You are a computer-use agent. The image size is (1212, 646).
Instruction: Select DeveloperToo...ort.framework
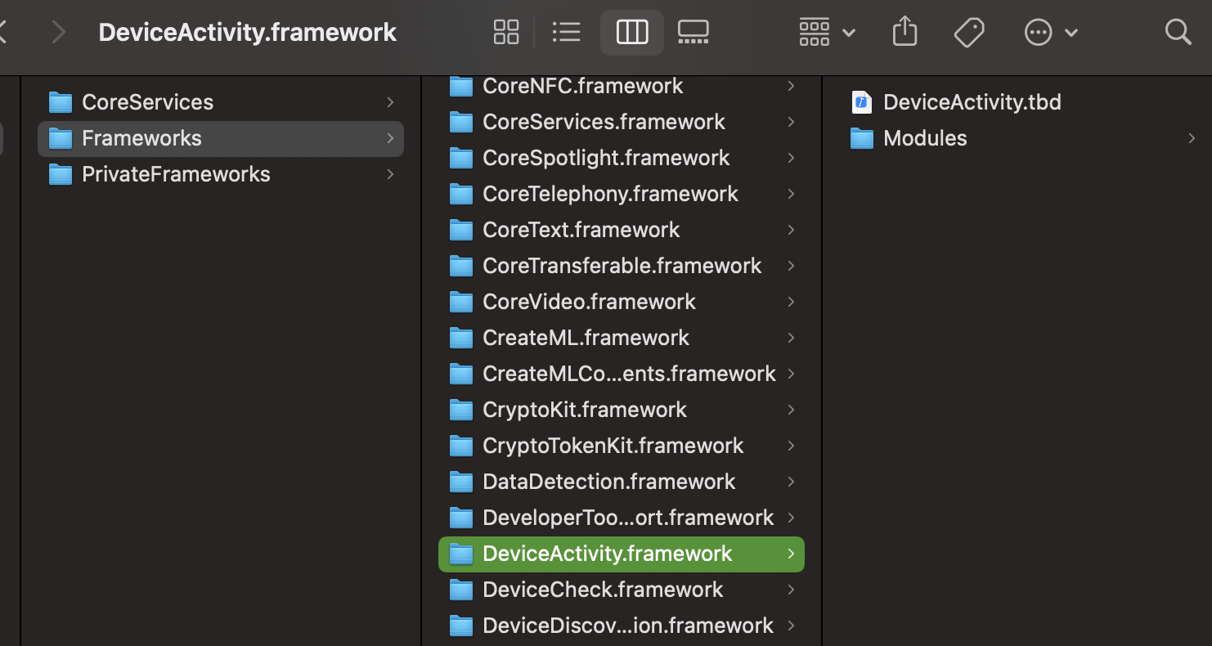tap(622, 518)
